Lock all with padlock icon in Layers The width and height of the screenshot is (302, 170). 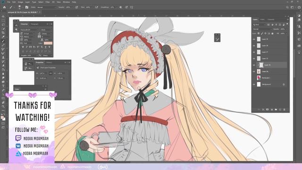[272, 34]
